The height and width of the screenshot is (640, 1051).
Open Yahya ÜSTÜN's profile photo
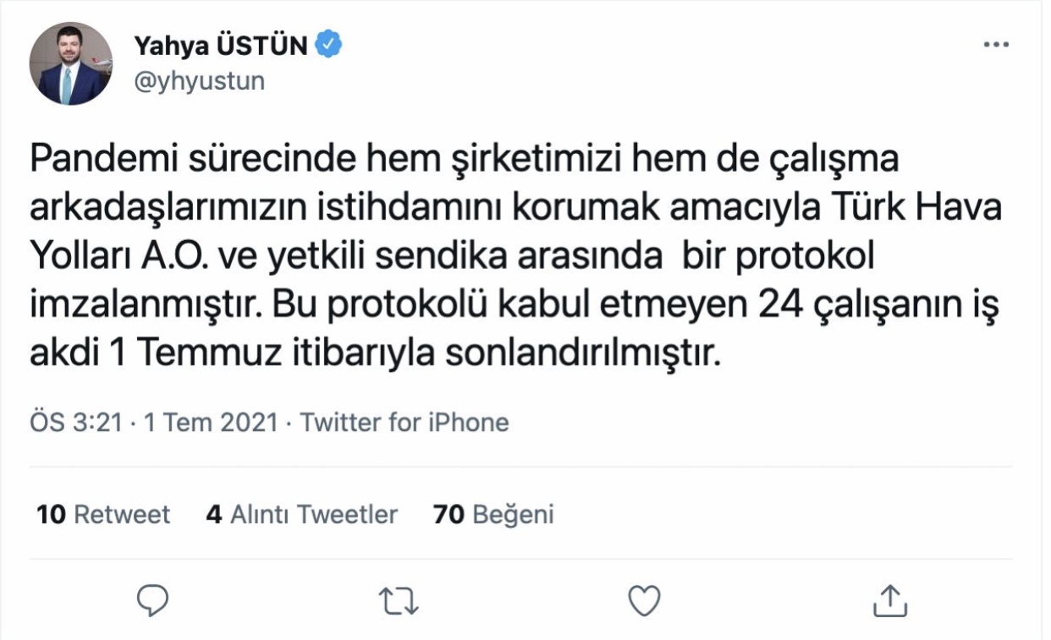[x=71, y=63]
